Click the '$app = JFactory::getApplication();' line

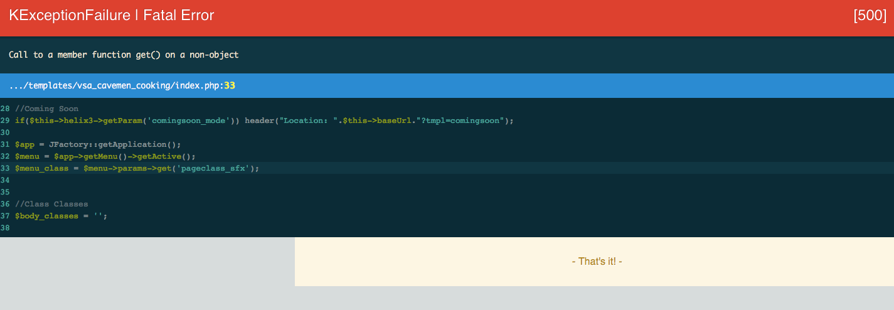[x=98, y=144]
